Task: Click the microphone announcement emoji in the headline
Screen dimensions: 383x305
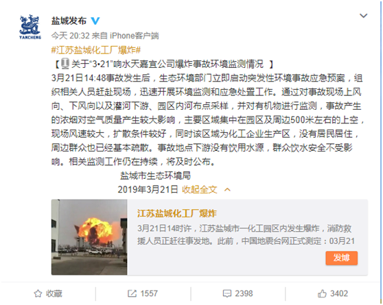Action: [x=65, y=64]
